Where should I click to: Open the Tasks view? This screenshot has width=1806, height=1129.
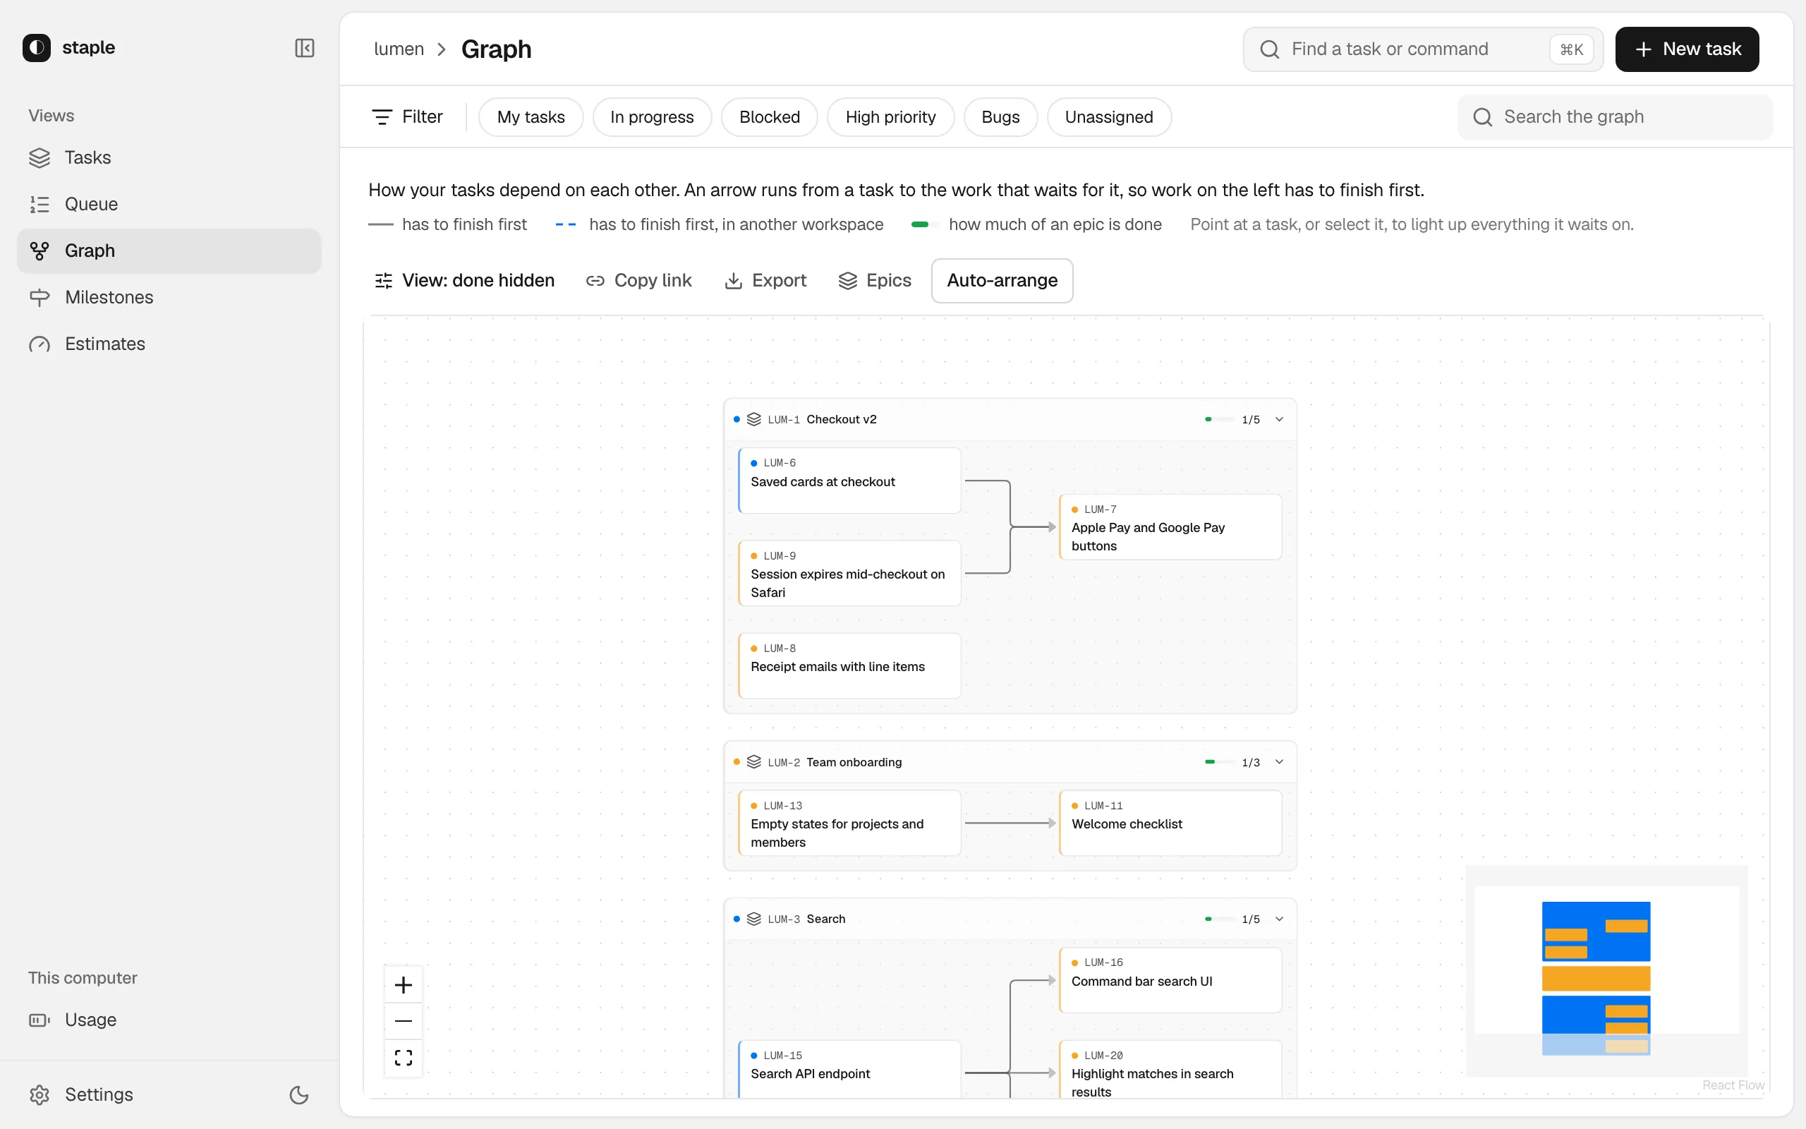coord(169,157)
